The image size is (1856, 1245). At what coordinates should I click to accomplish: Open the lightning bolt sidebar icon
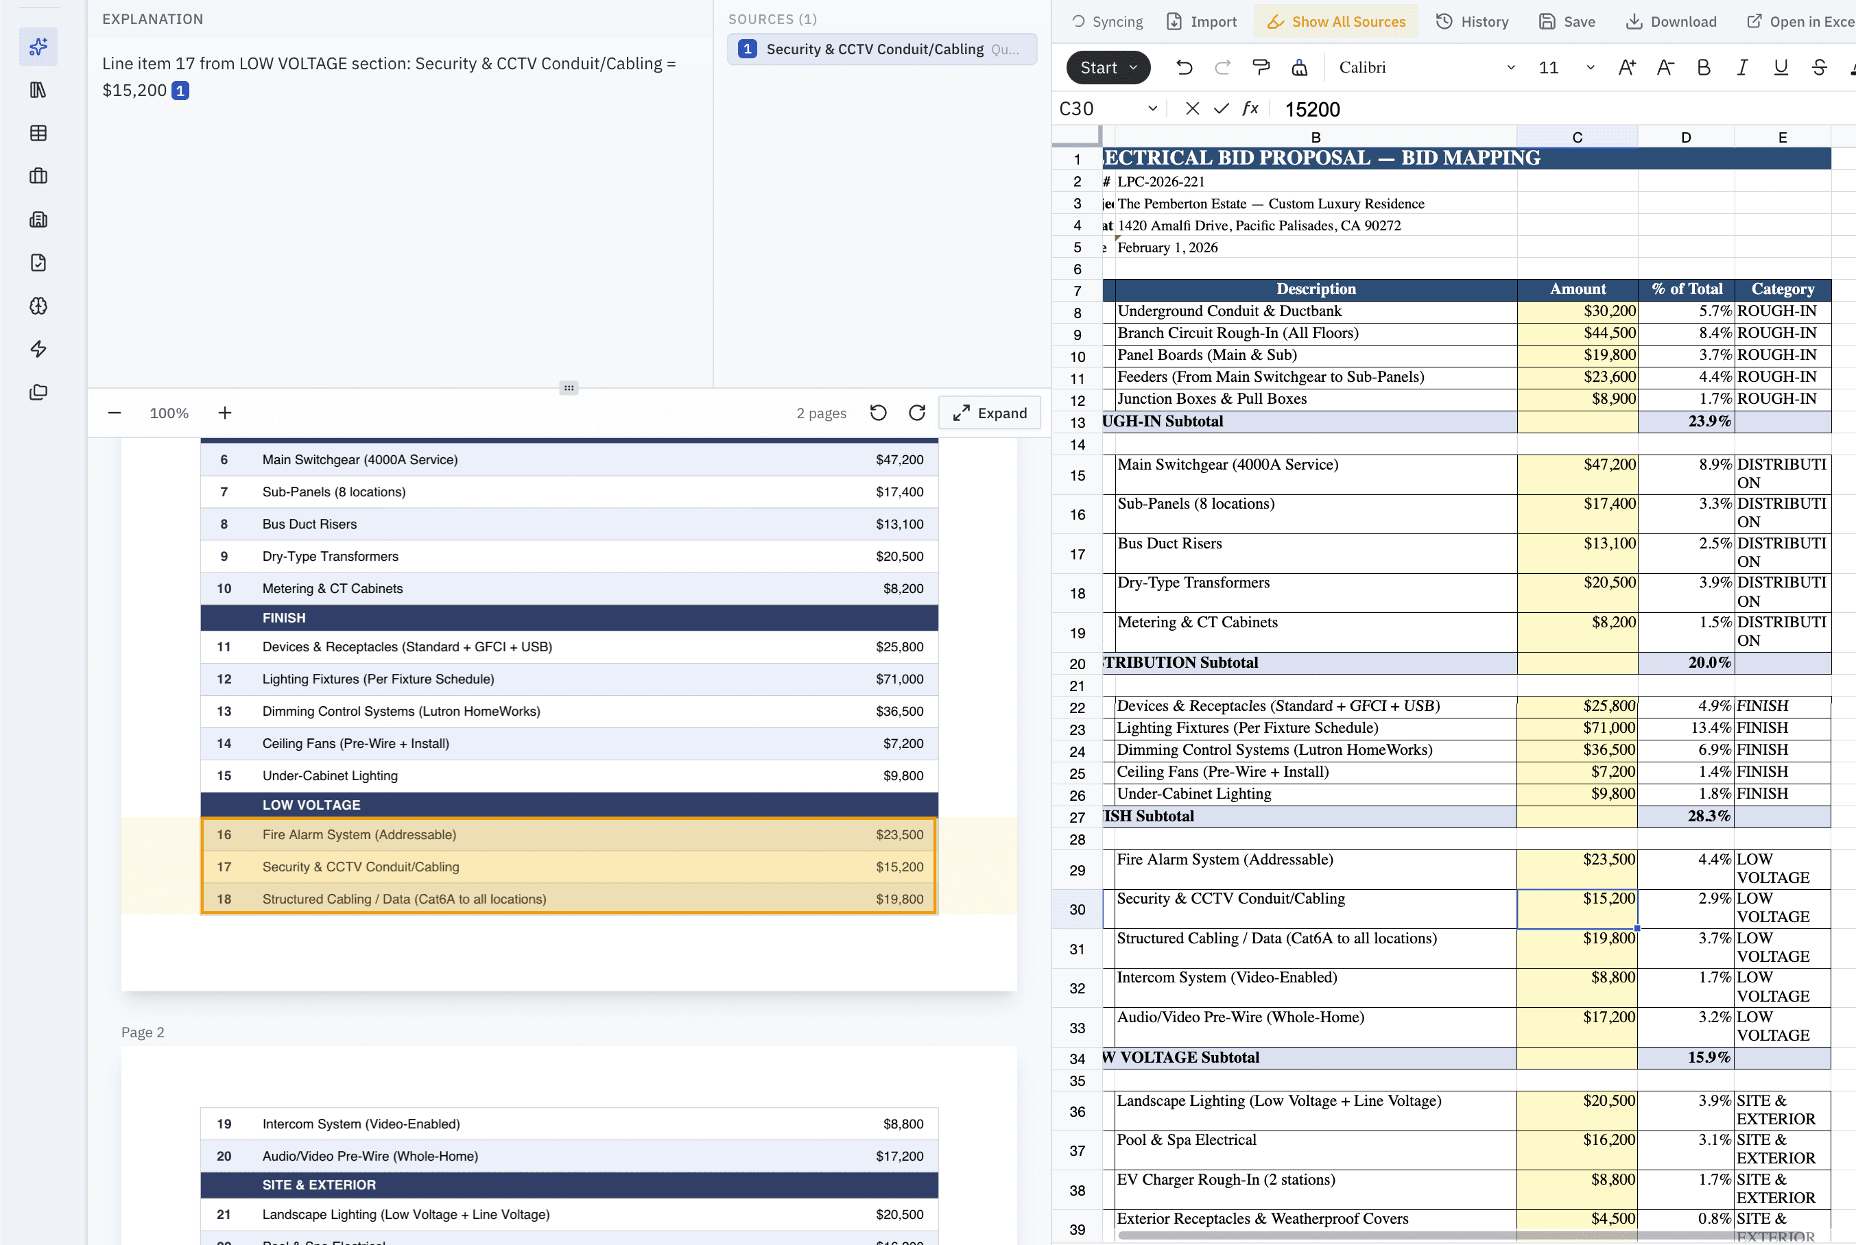38,350
